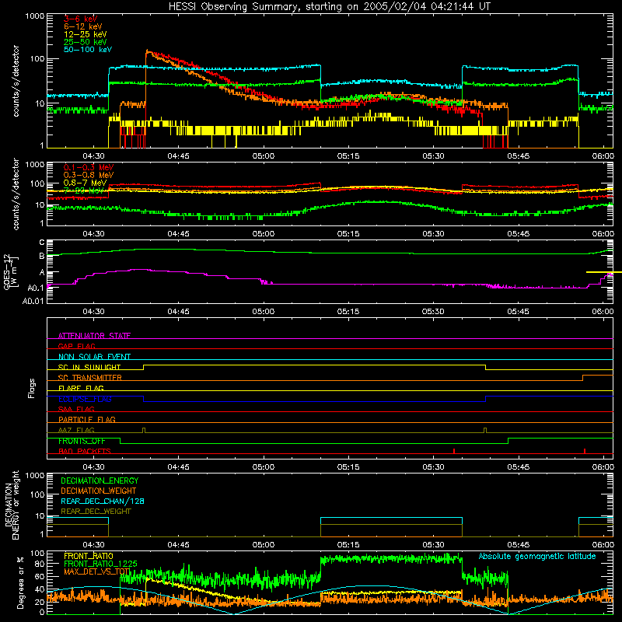
Task: Click the A0.01 tick label on GOES axis
Action: pos(33,301)
